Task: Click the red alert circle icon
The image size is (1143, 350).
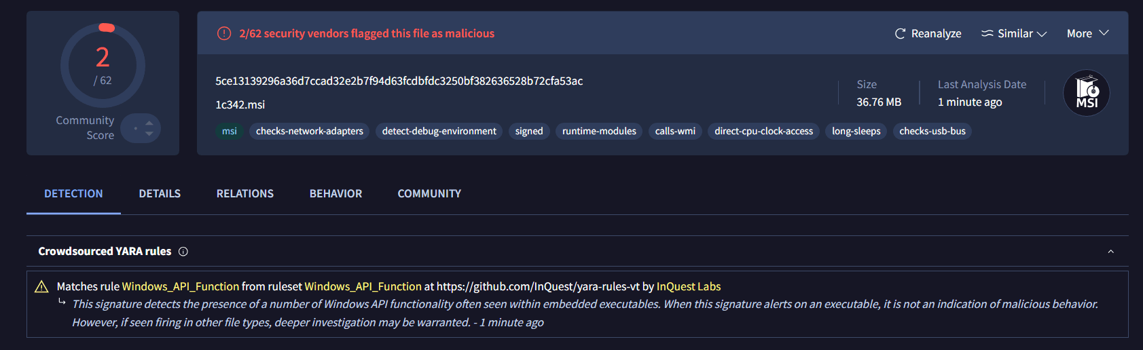Action: tap(224, 33)
